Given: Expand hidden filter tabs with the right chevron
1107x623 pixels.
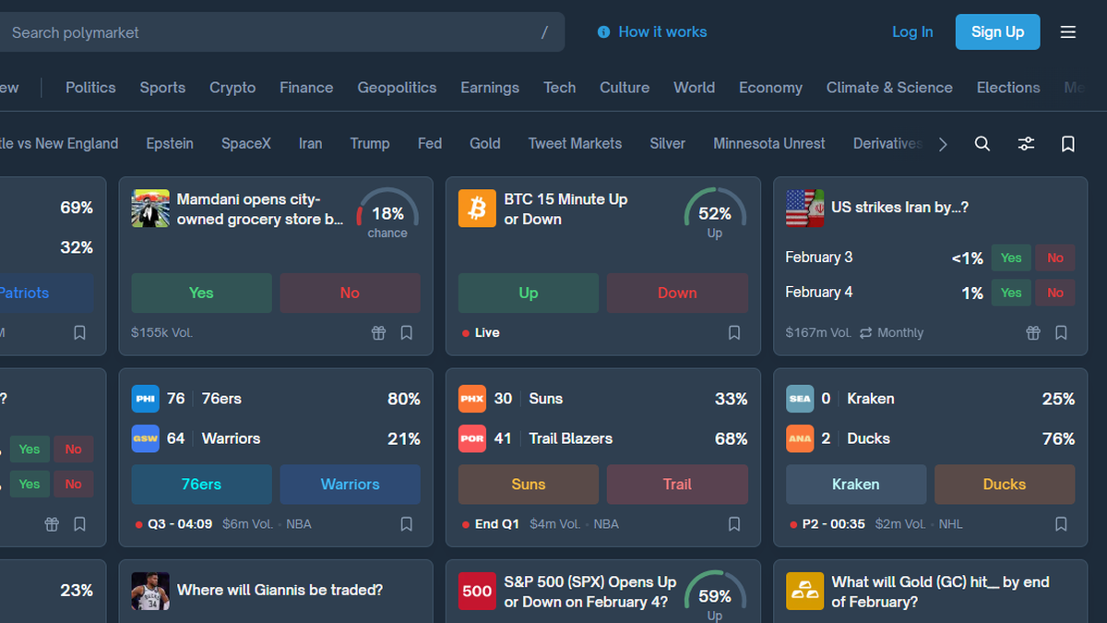Looking at the screenshot, I should tap(943, 144).
